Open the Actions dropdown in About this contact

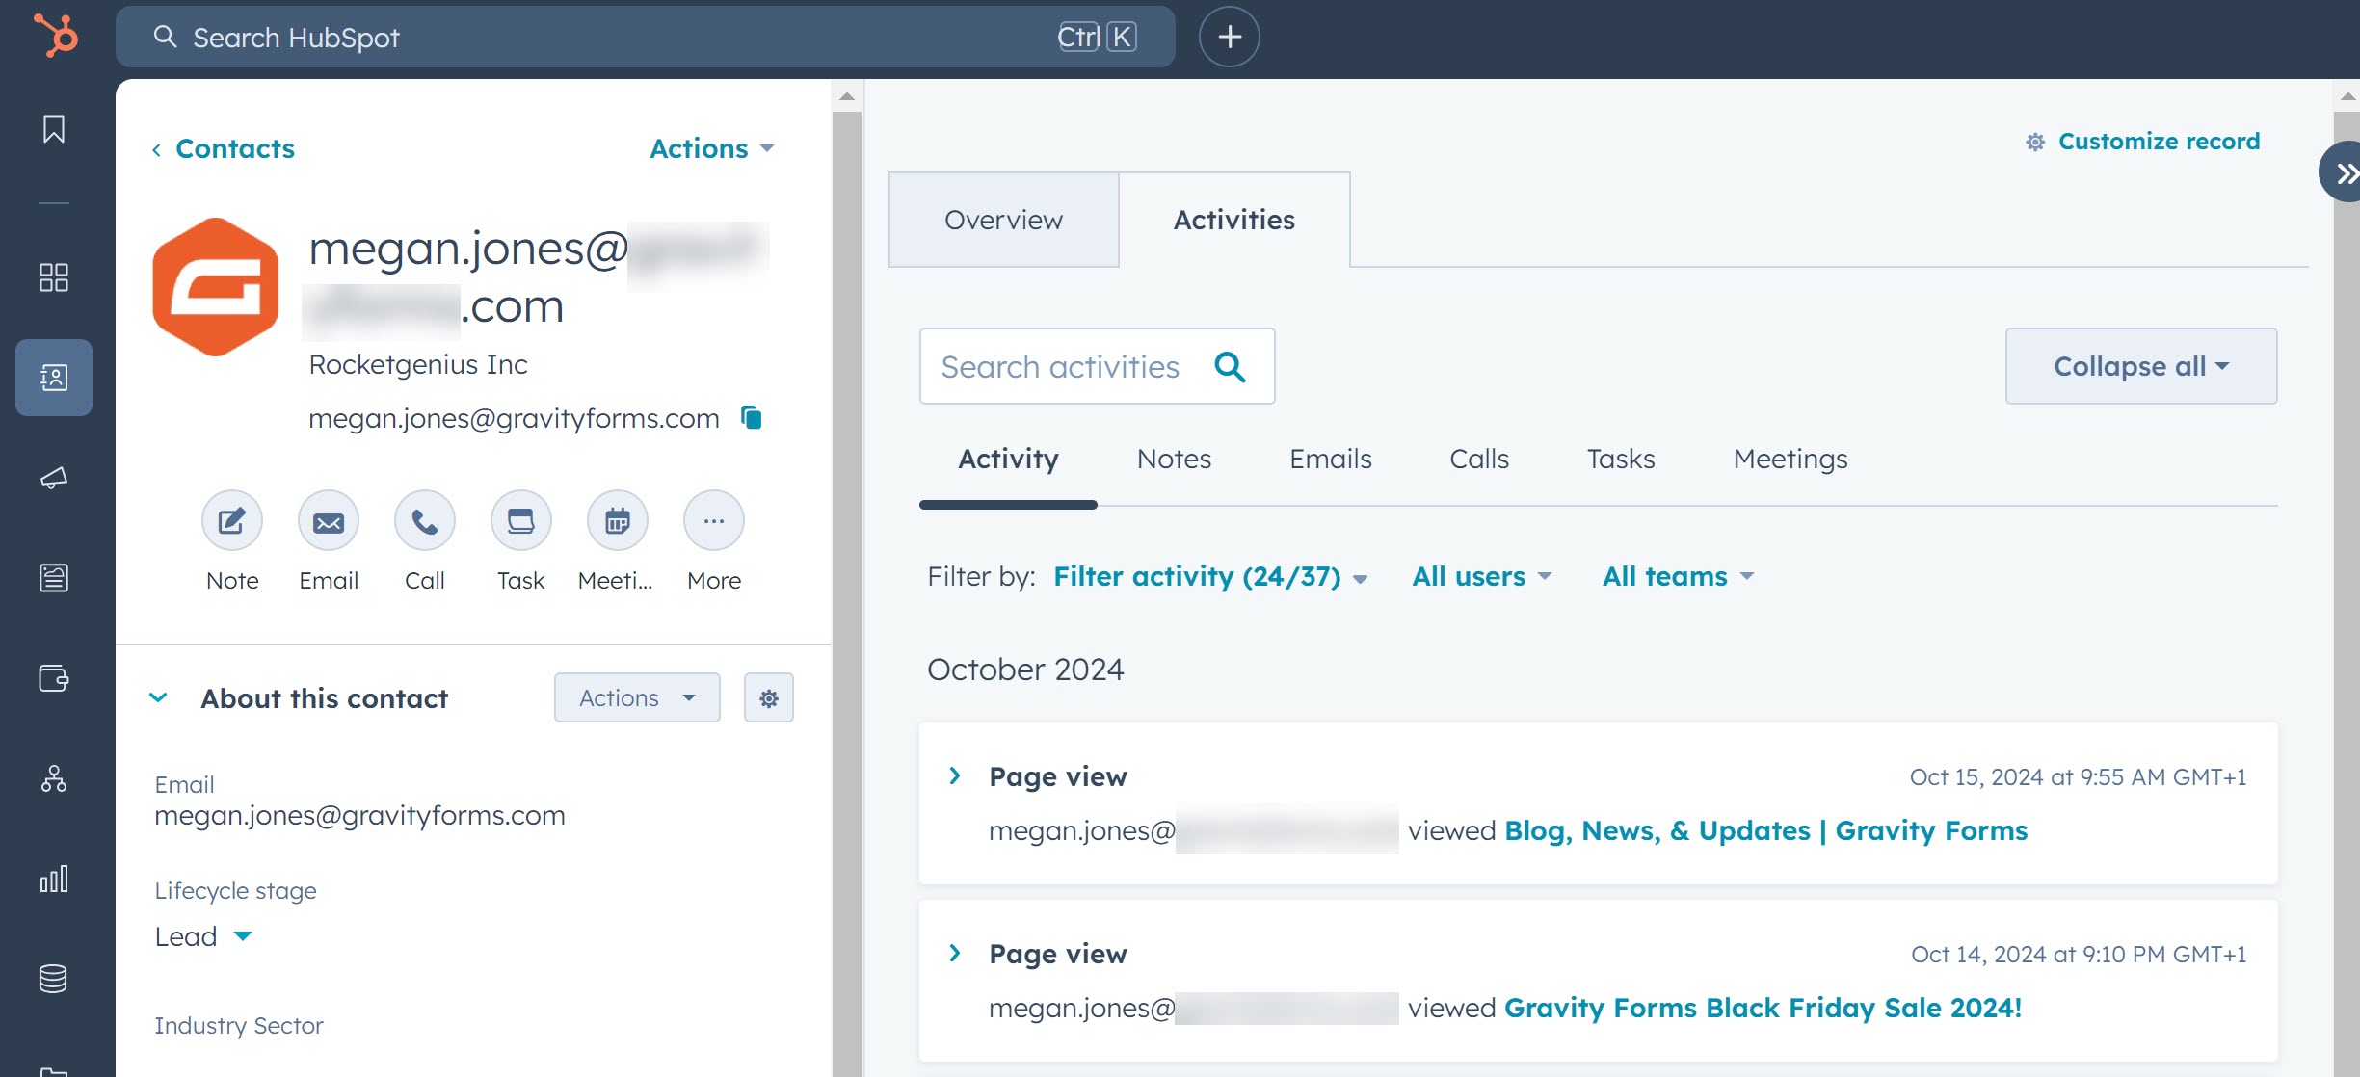click(637, 697)
